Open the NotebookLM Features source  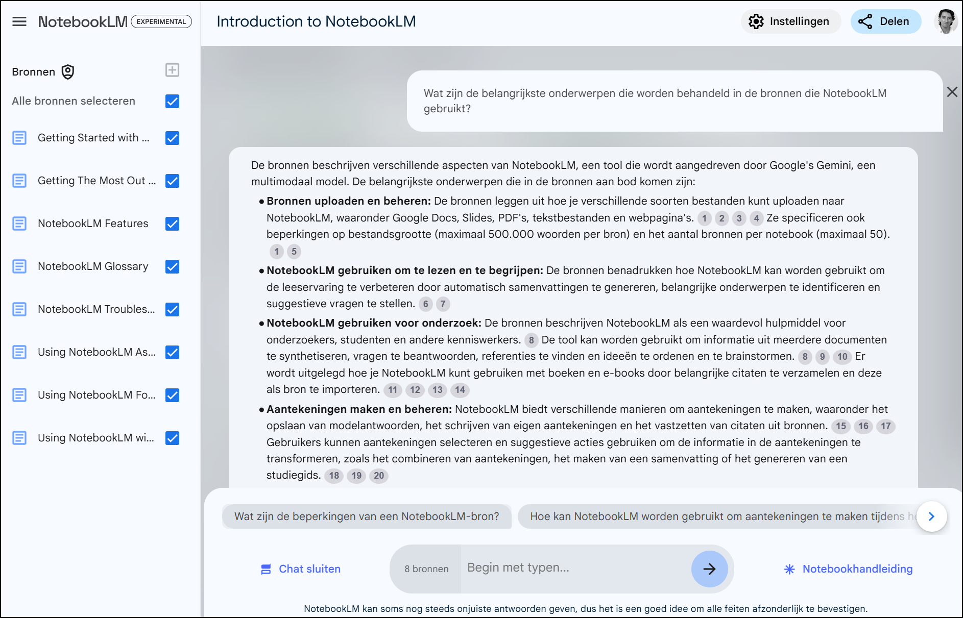pyautogui.click(x=93, y=224)
